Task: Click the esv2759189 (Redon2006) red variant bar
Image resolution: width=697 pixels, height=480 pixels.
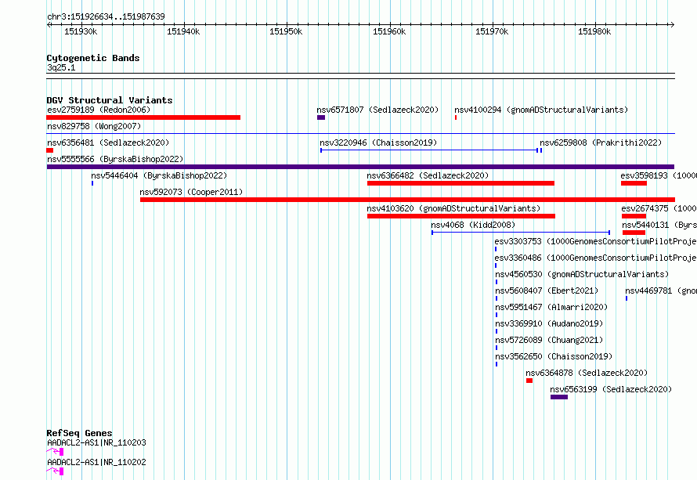Action: (x=143, y=117)
